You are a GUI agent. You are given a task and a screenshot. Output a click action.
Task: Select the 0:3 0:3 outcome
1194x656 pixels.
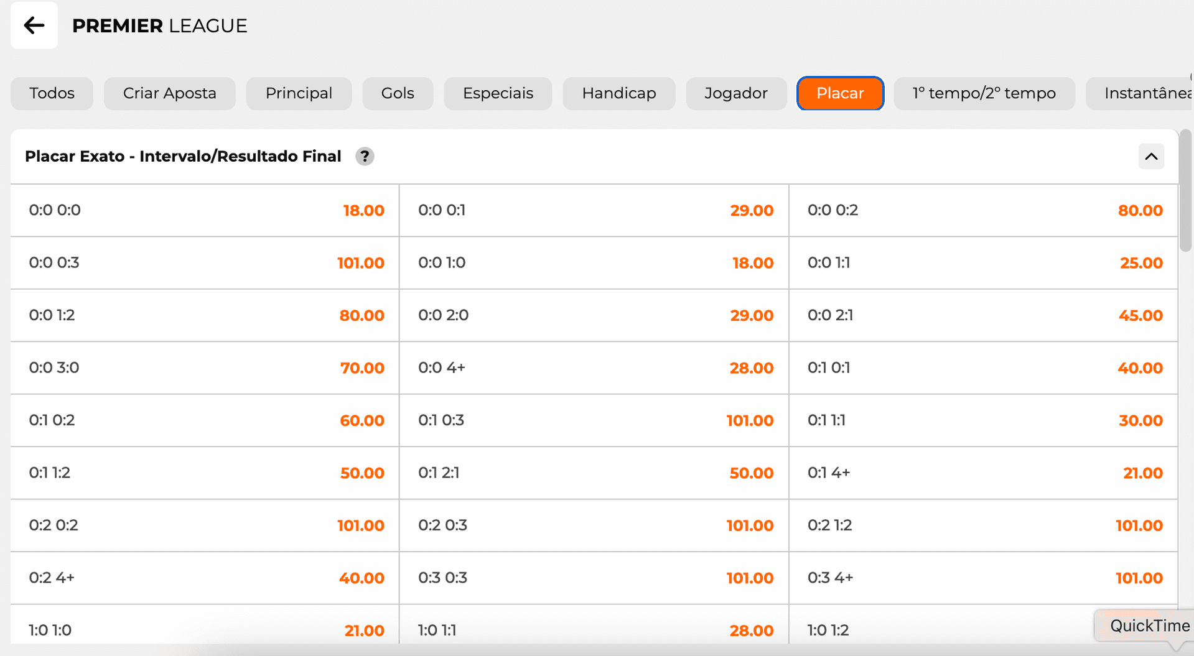coord(594,578)
